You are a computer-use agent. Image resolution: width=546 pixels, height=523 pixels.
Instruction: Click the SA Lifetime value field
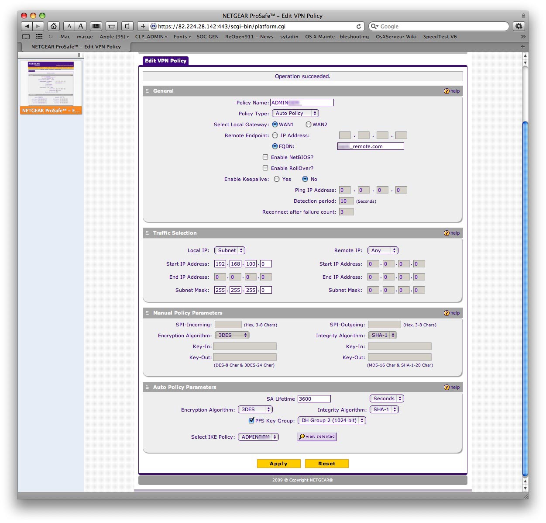314,398
